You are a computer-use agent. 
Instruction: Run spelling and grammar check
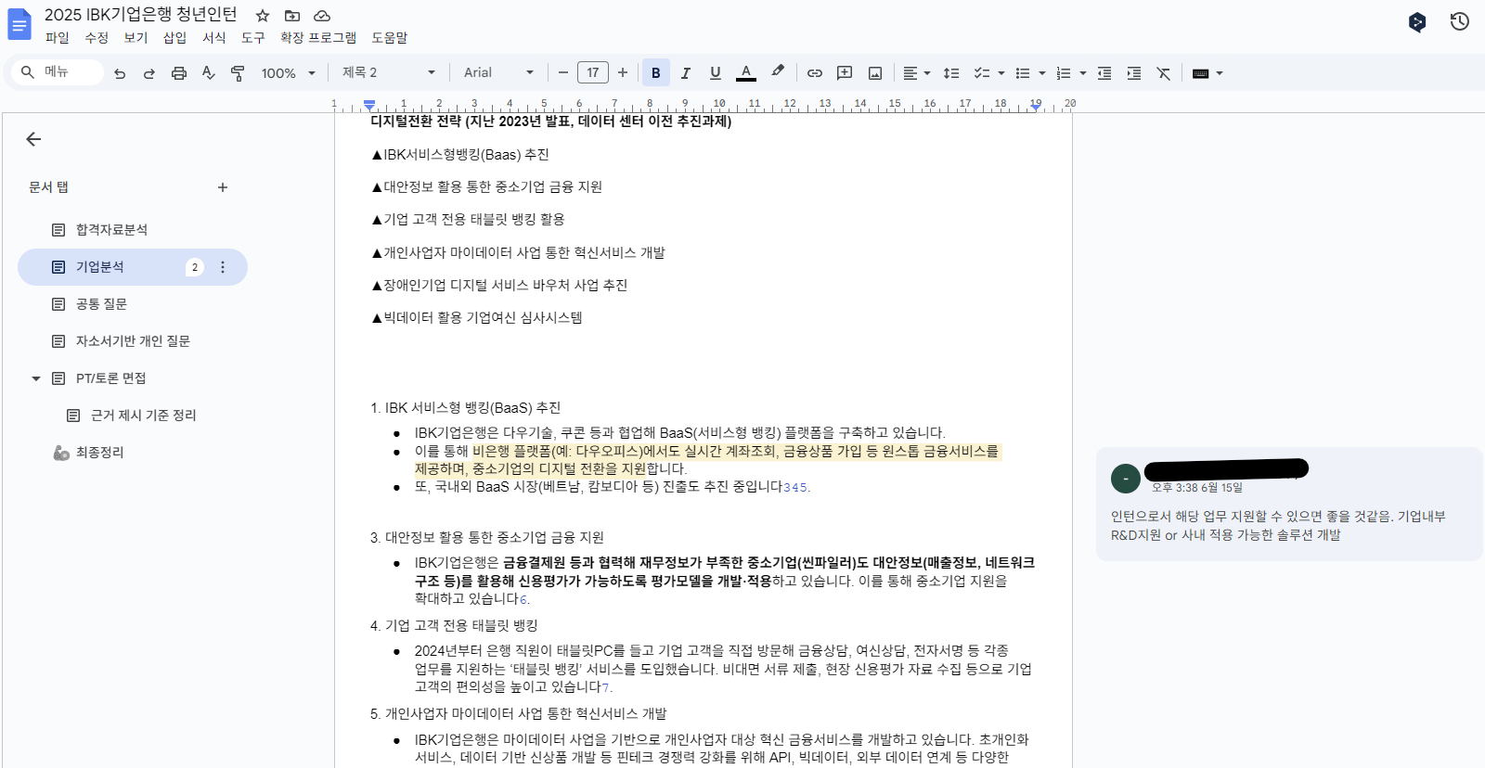pos(209,73)
